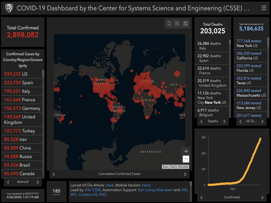Select the Deaths tab

tap(213, 121)
